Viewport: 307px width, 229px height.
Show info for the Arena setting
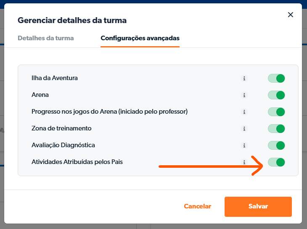point(244,95)
